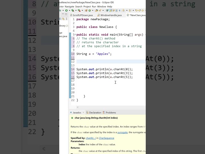Collapse main method fold at line 5

coord(75,34)
